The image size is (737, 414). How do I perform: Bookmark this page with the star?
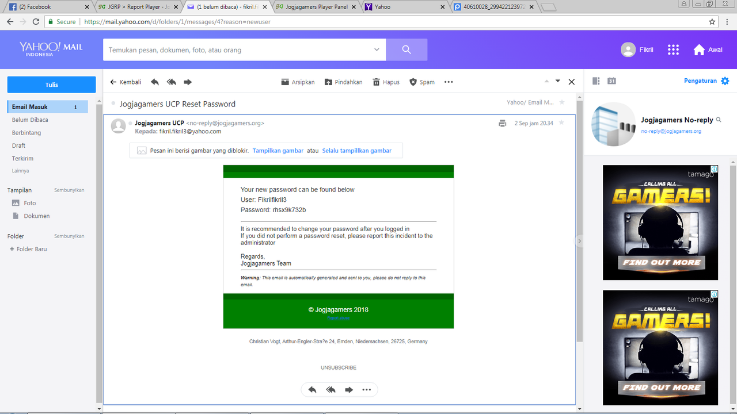712,22
